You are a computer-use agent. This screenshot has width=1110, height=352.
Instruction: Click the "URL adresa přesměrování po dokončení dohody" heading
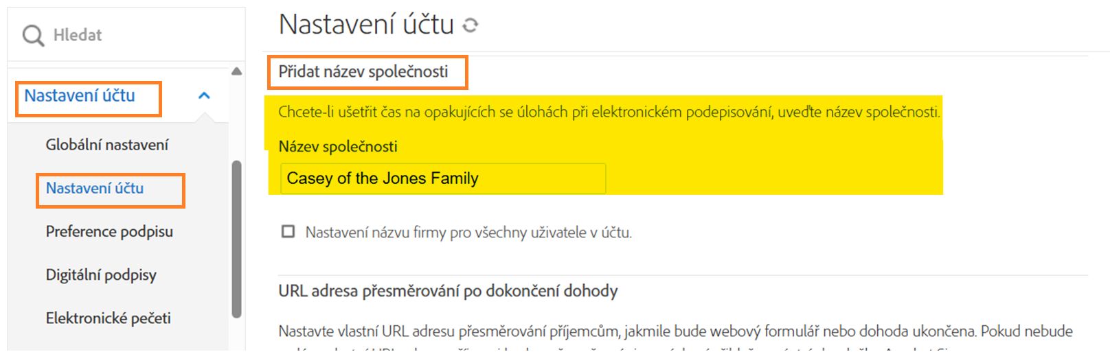[x=448, y=291]
